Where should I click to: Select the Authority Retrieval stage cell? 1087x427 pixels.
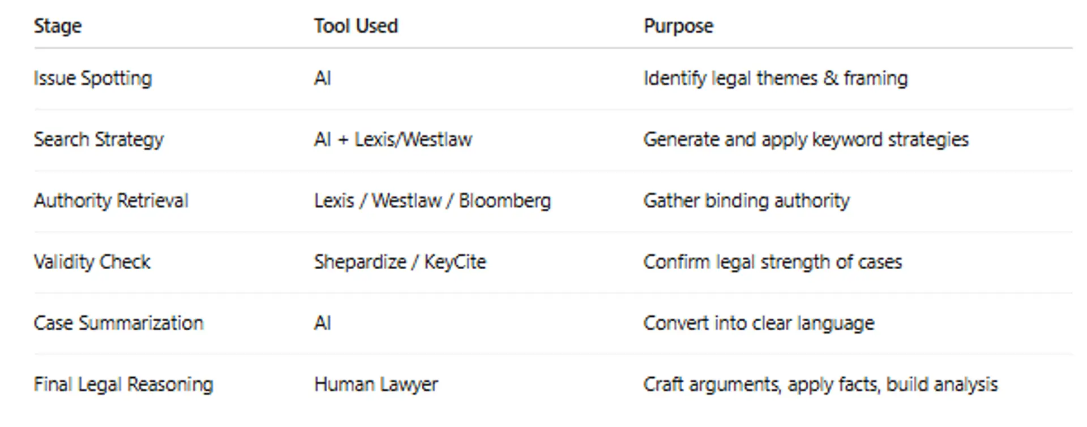pos(111,200)
